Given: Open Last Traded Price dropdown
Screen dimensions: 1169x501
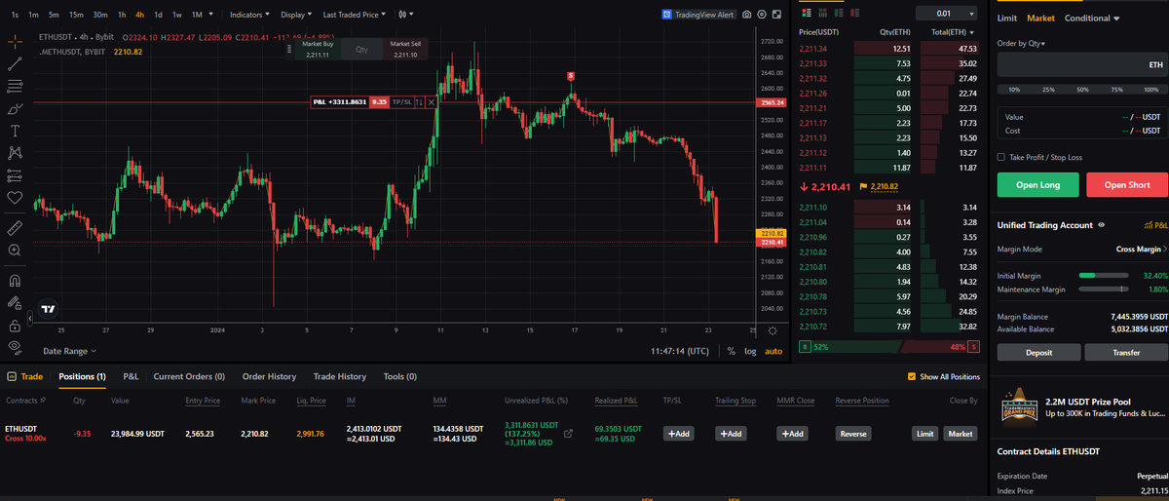Looking at the screenshot, I should (x=355, y=15).
